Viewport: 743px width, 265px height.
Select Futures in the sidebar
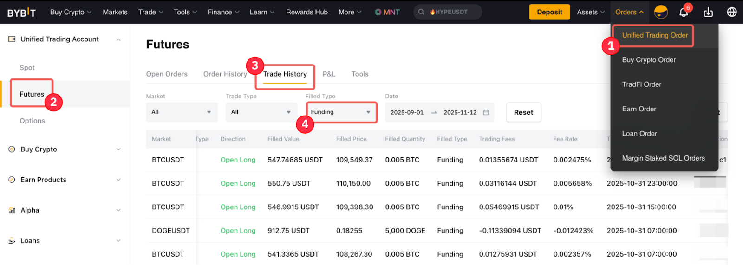(32, 94)
